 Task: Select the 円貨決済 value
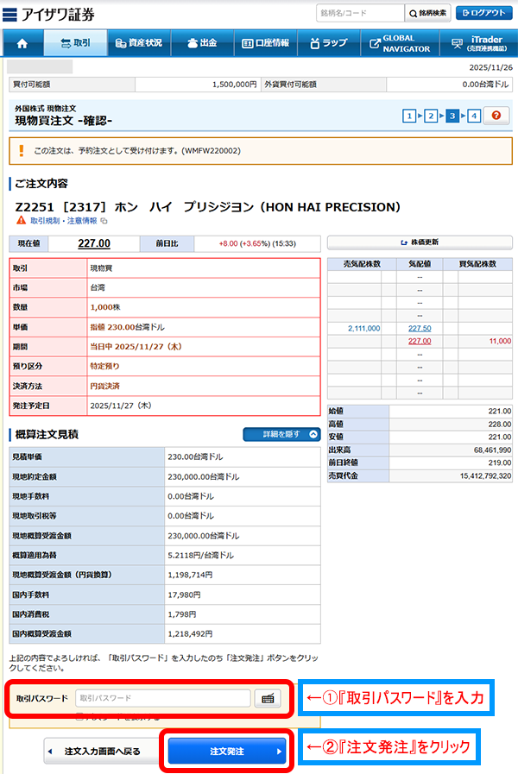(104, 386)
